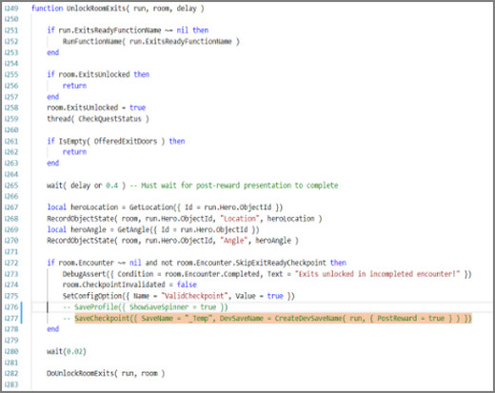Screen dimensions: 495x393
Task: Click the function UnlockRoomExits declaration line
Action: (118, 9)
